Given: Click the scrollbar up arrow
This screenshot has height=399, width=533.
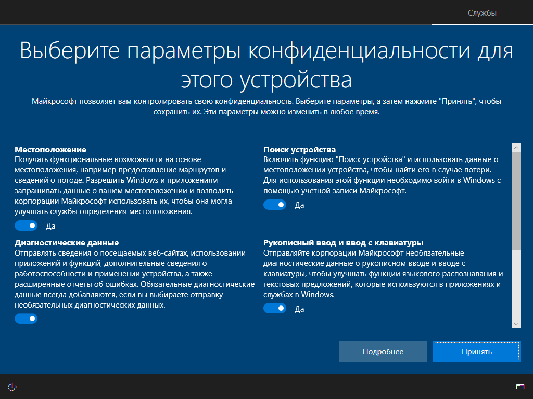Looking at the screenshot, I should tap(516, 147).
